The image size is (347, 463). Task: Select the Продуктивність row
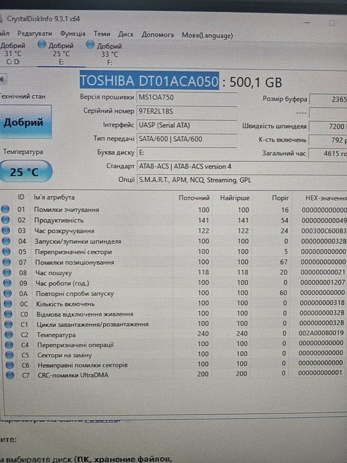(174, 220)
